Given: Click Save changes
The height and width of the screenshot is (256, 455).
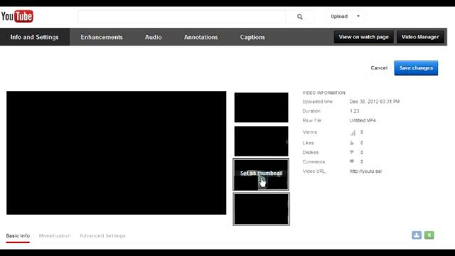Looking at the screenshot, I should coord(416,68).
